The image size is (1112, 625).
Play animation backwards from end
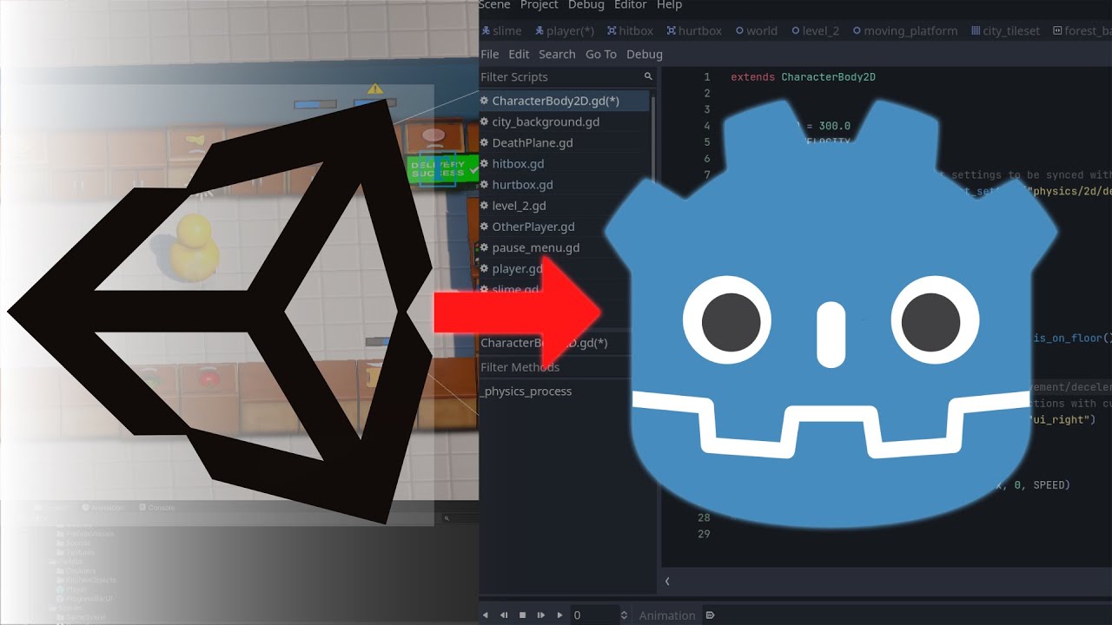[486, 615]
